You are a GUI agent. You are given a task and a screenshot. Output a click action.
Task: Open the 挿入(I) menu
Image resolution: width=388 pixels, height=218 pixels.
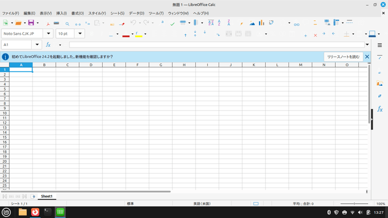pyautogui.click(x=61, y=13)
